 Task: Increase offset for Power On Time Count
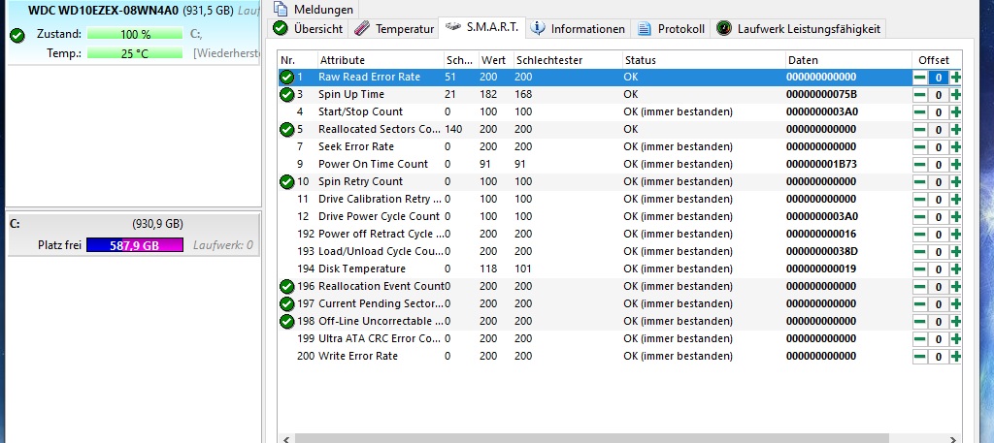click(x=955, y=165)
